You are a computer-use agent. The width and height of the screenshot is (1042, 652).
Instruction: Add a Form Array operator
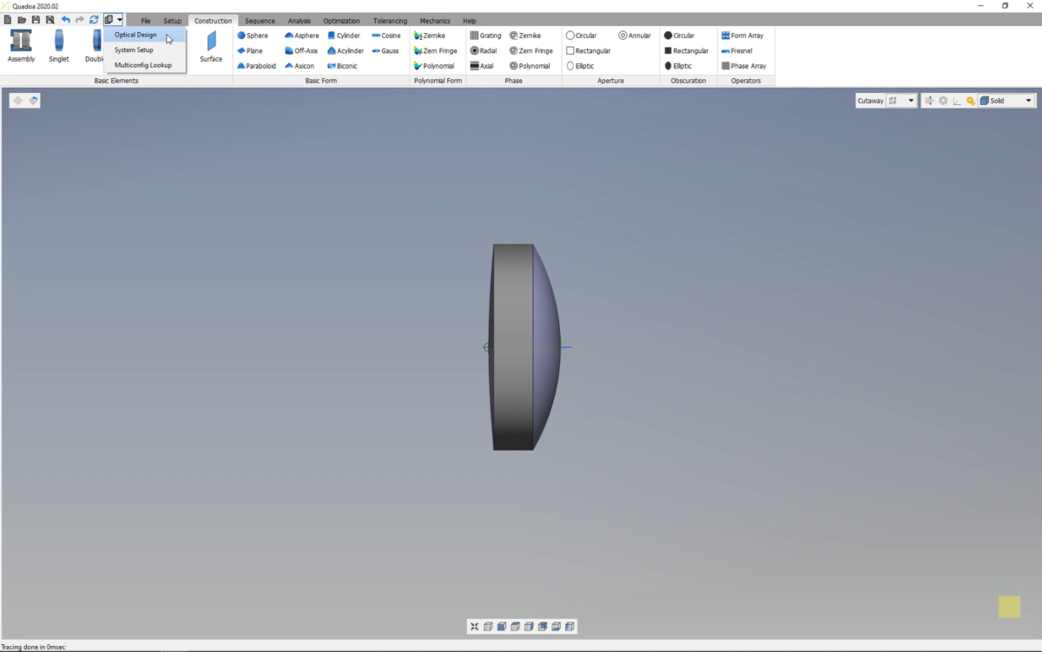click(x=742, y=36)
